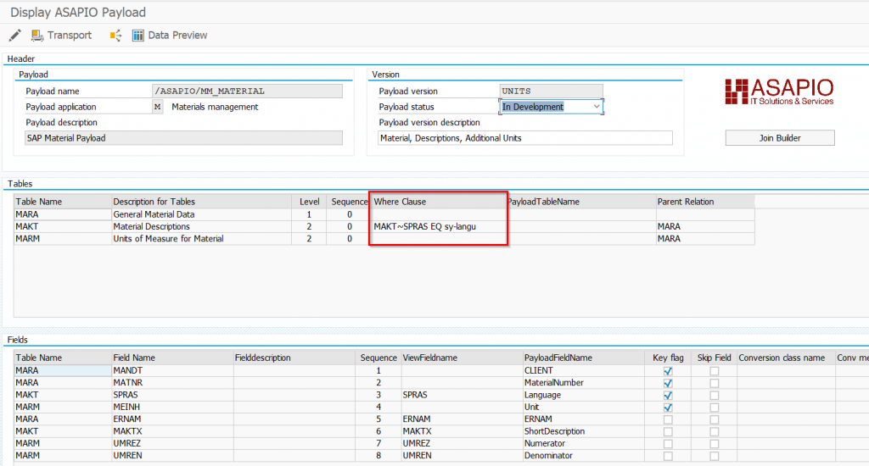Click the orange hierarchy structure icon
This screenshot has width=869, height=466.
[x=115, y=36]
